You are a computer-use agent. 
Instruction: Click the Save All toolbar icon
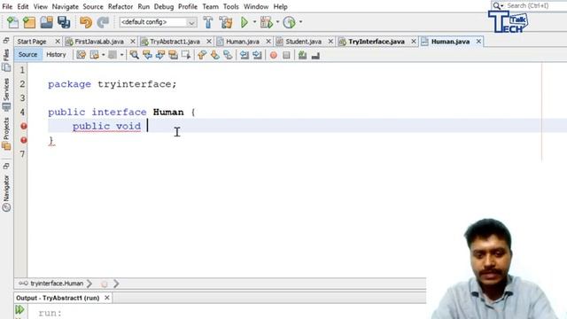tap(64, 22)
